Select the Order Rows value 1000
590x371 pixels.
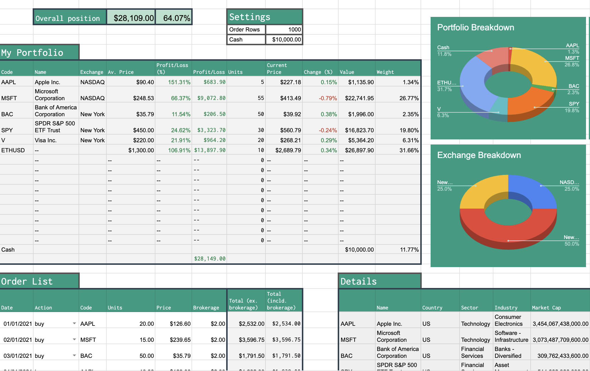(x=284, y=29)
